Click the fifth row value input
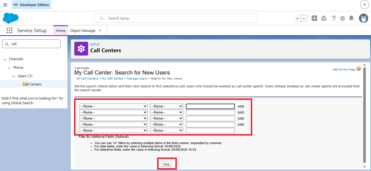This screenshot has height=171, width=371. point(210,131)
